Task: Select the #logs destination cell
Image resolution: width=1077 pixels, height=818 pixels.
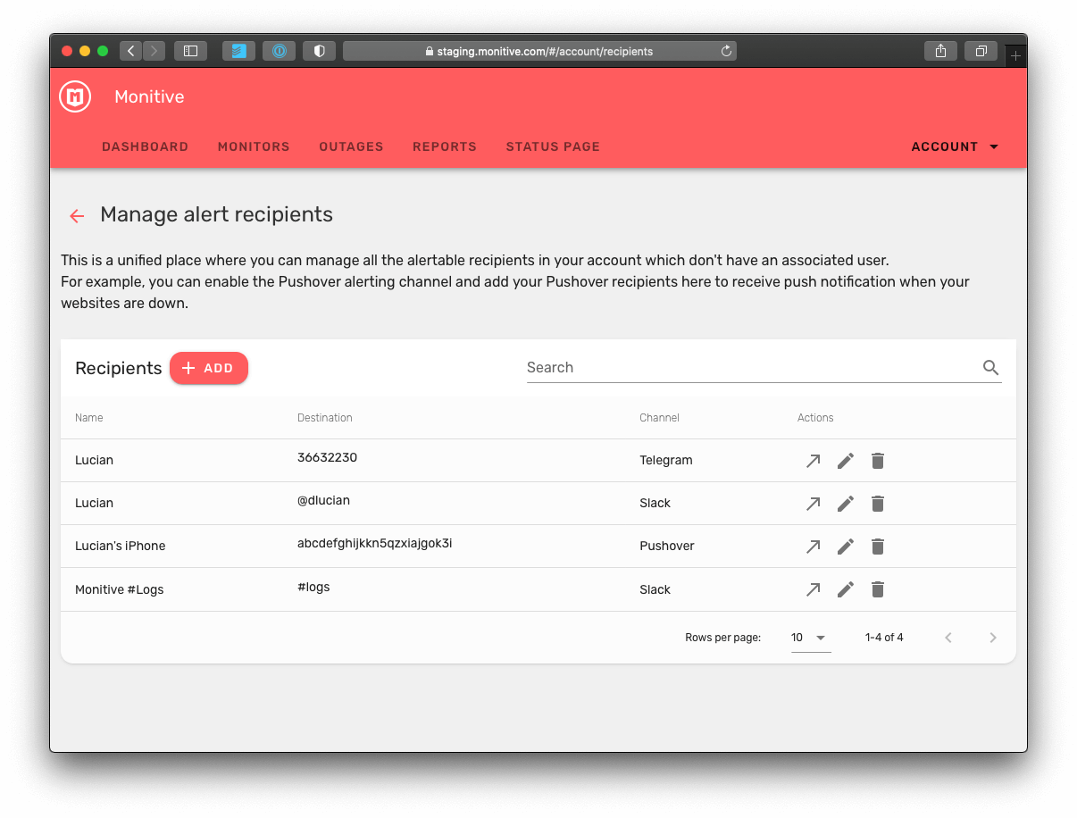Action: 313,587
